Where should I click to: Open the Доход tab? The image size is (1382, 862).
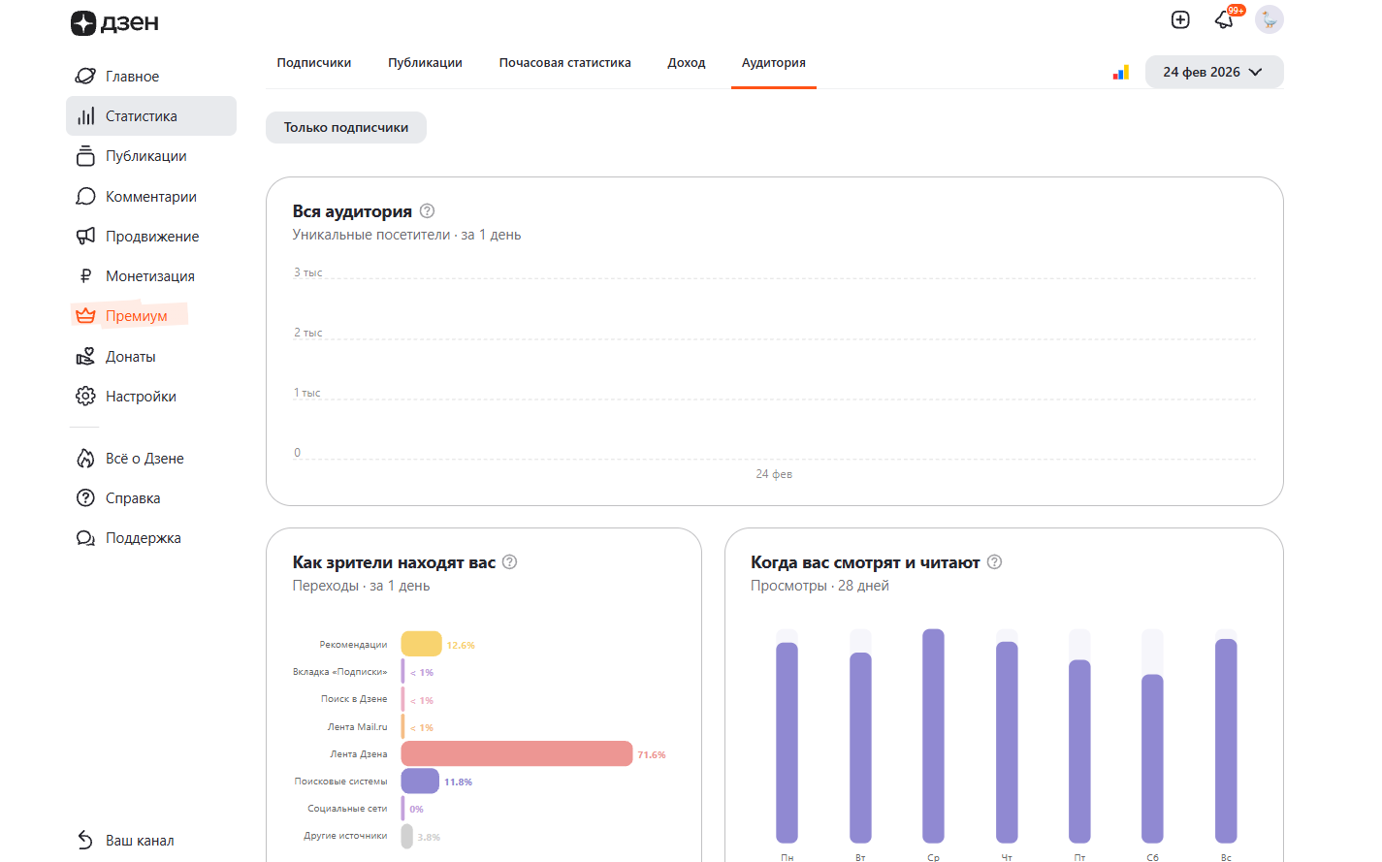pyautogui.click(x=686, y=63)
